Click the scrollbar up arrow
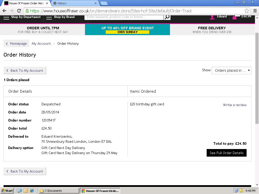The image size is (259, 194). [x=257, y=17]
